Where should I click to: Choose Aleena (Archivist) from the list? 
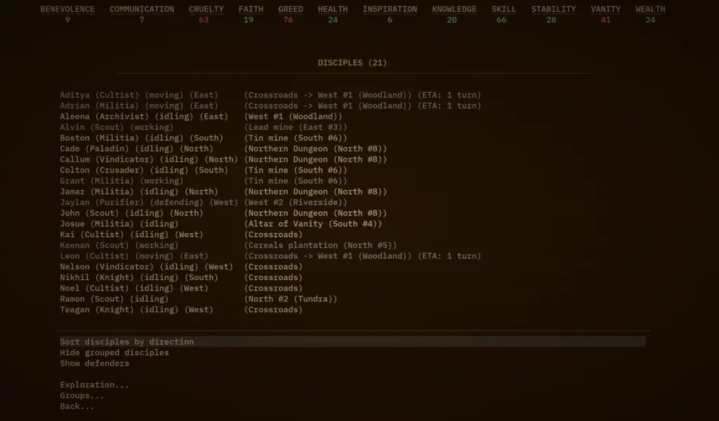click(201, 116)
